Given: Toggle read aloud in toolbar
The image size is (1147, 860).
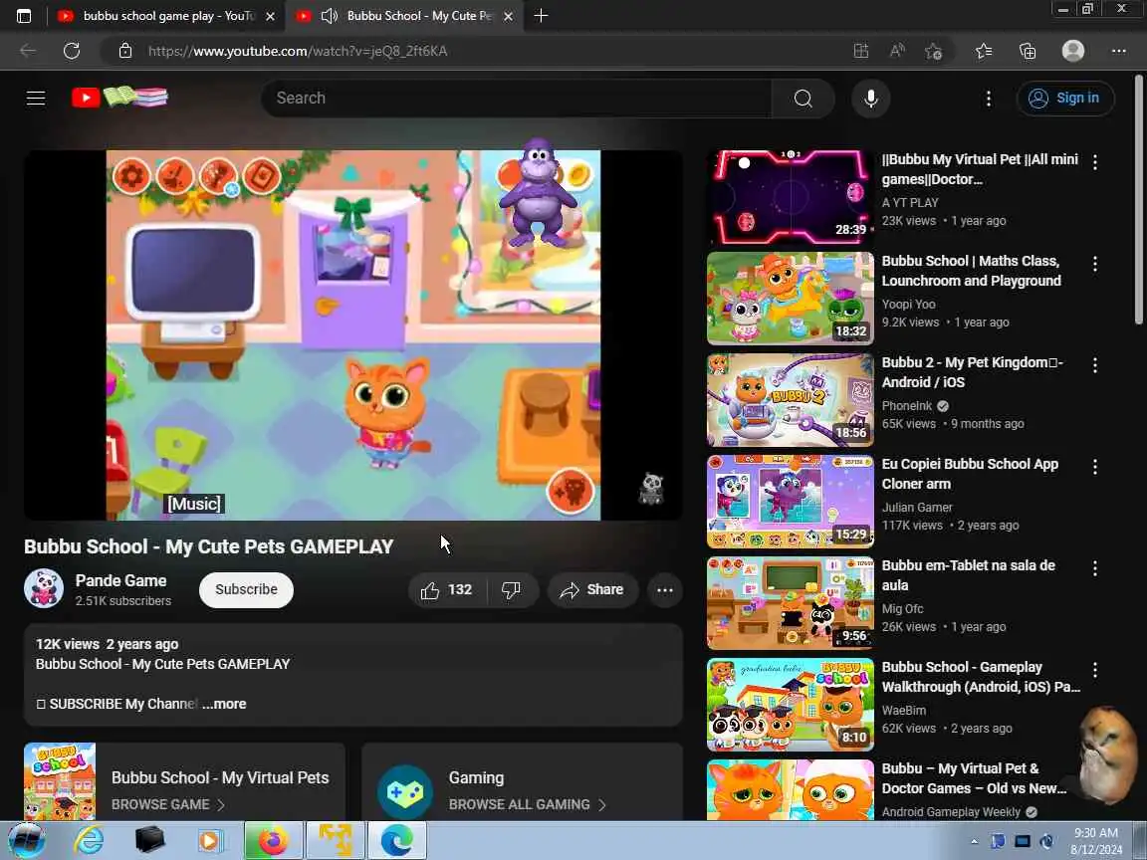Looking at the screenshot, I should [x=897, y=51].
